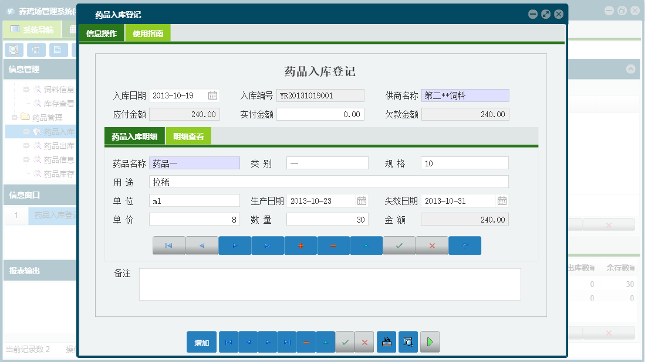Confirm the detail entry with the green checkmark

pos(399,245)
